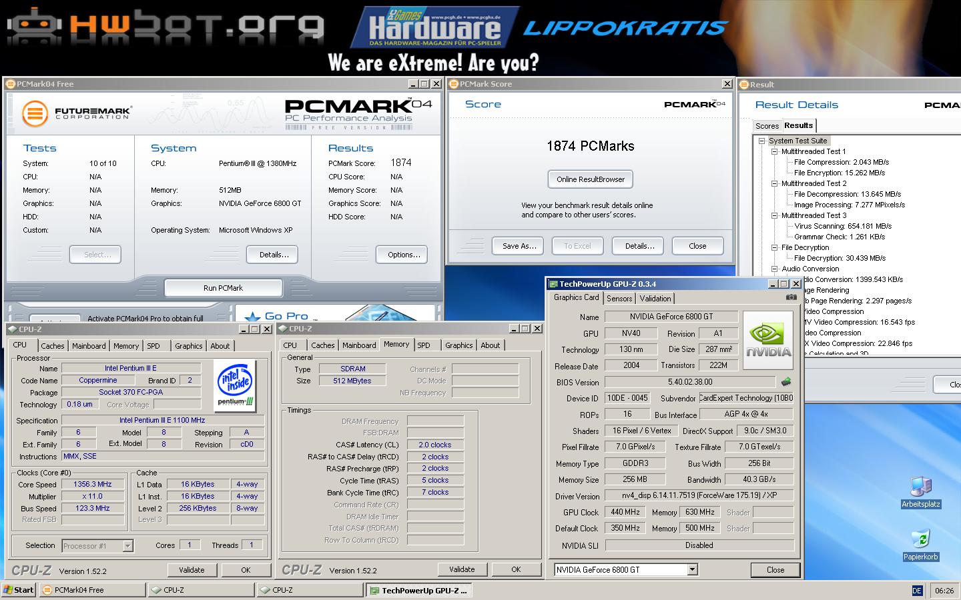The height and width of the screenshot is (600, 961).
Task: Activate first CPU-Z taskbar item
Action: [202, 590]
